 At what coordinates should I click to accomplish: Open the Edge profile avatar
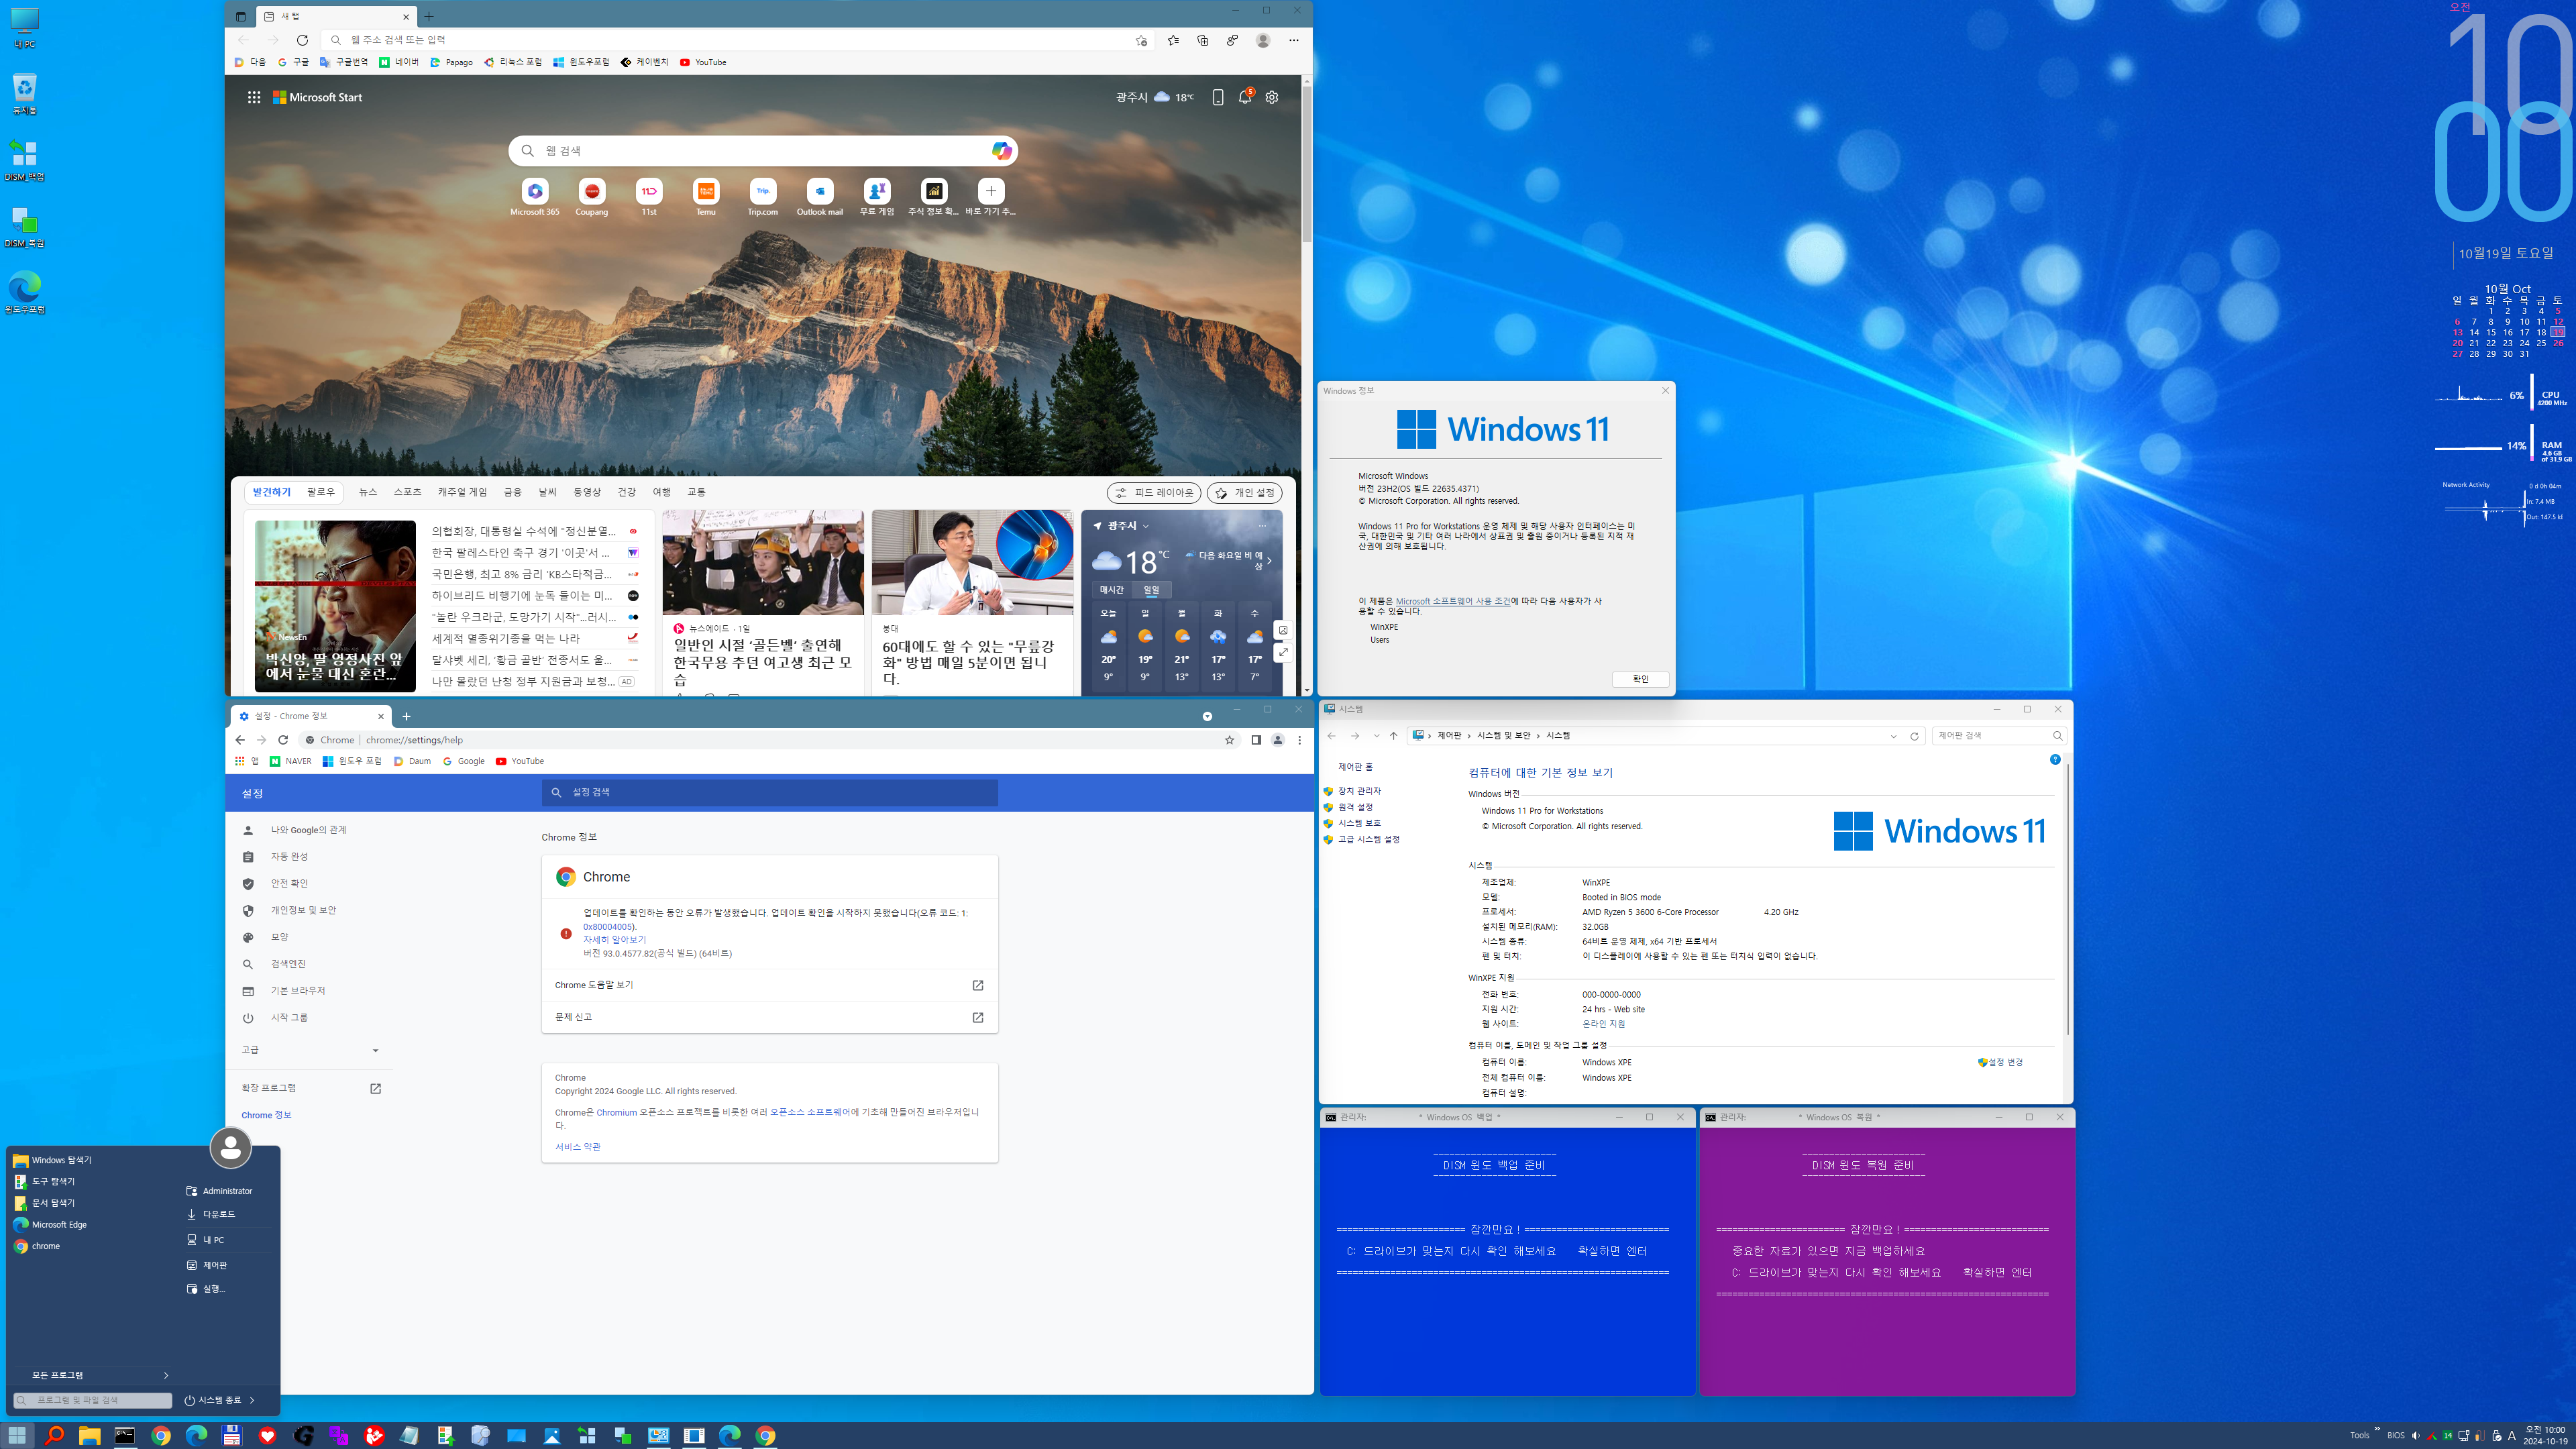click(x=1263, y=40)
